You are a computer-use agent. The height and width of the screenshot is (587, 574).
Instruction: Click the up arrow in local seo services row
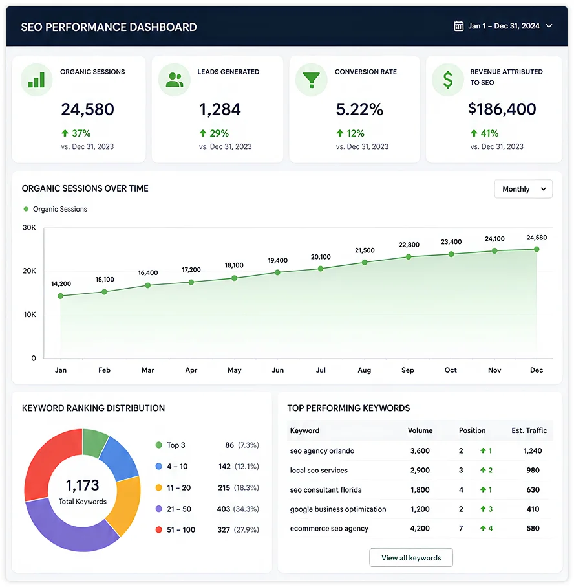[x=483, y=471]
